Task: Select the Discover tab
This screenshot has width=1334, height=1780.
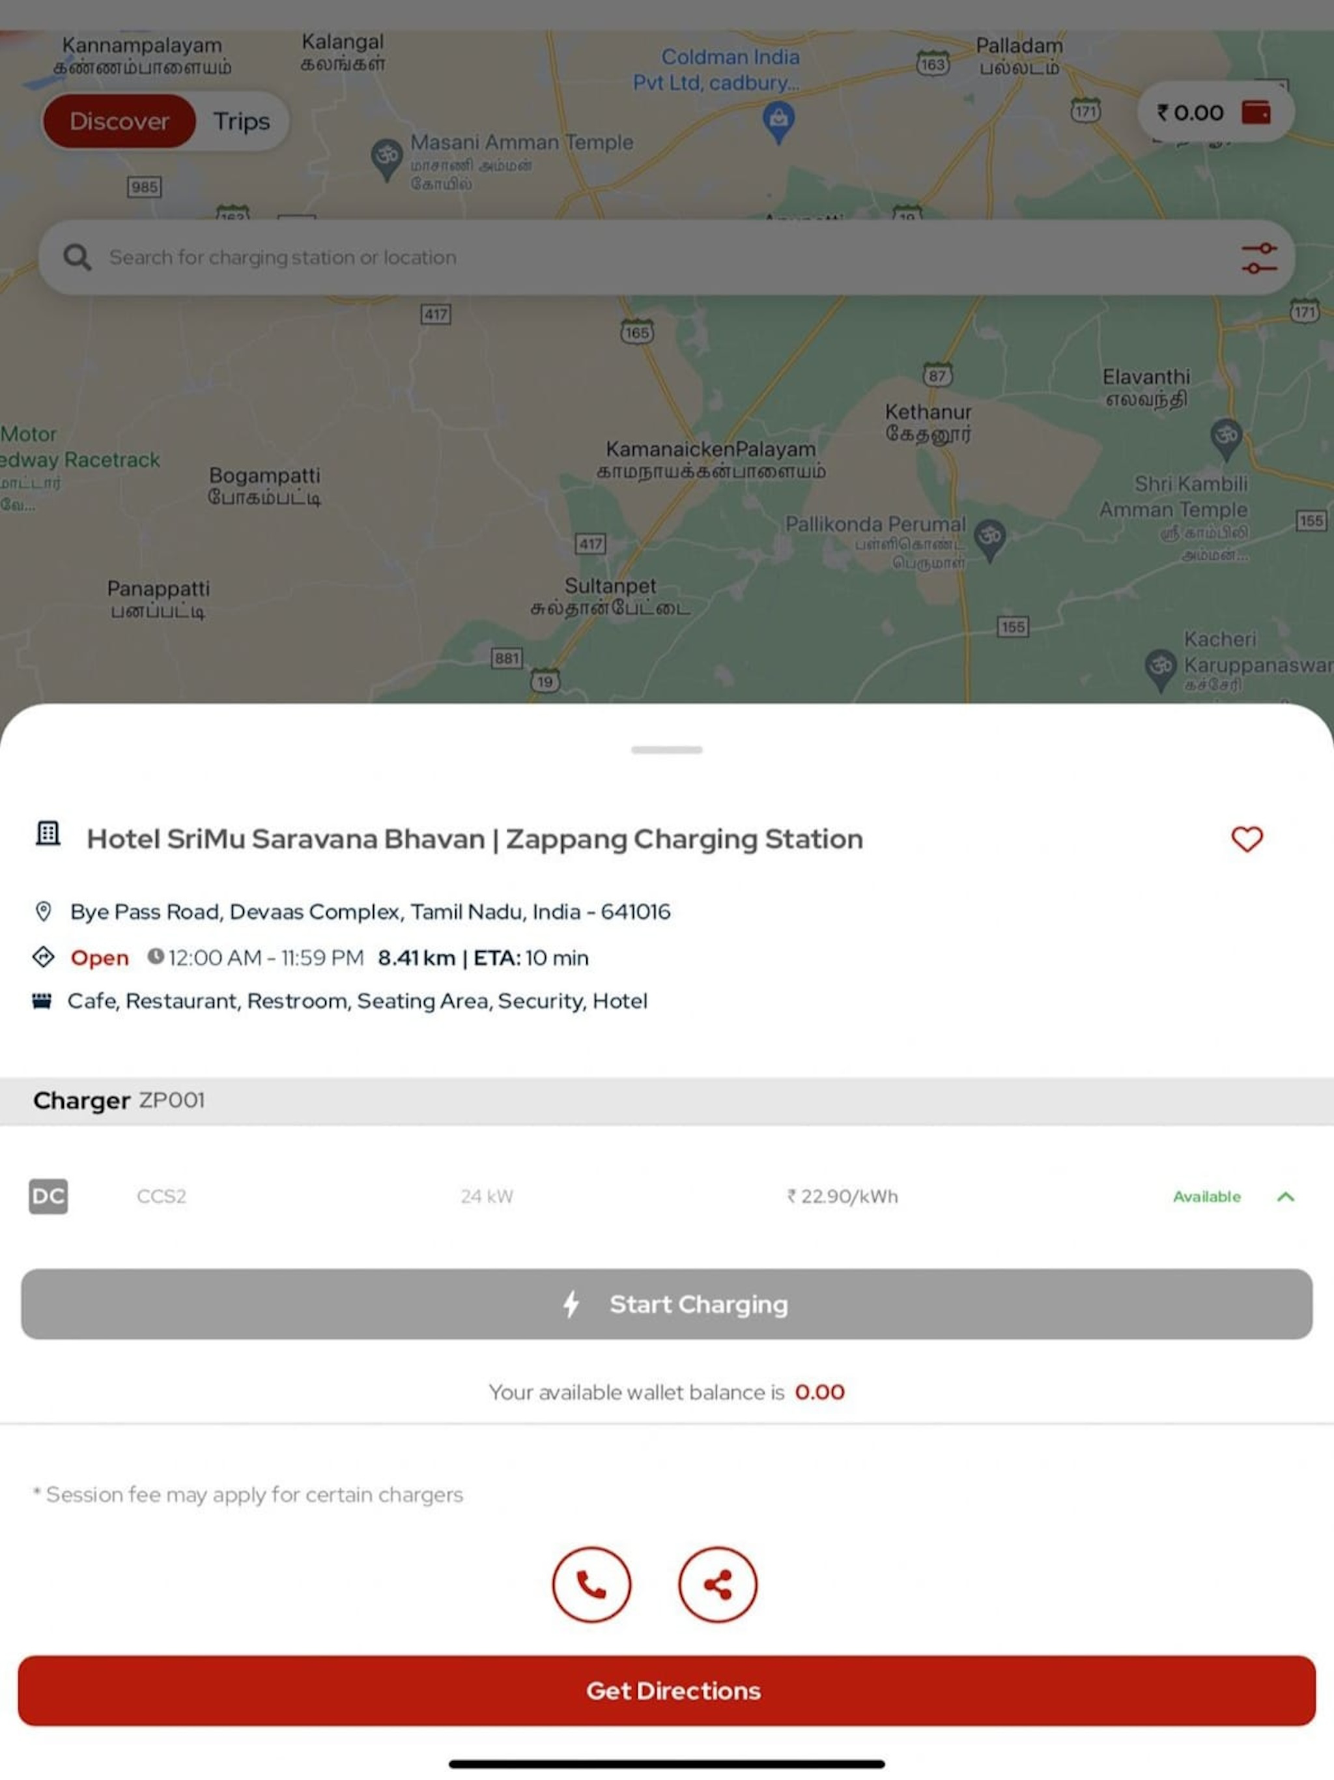Action: click(x=119, y=121)
